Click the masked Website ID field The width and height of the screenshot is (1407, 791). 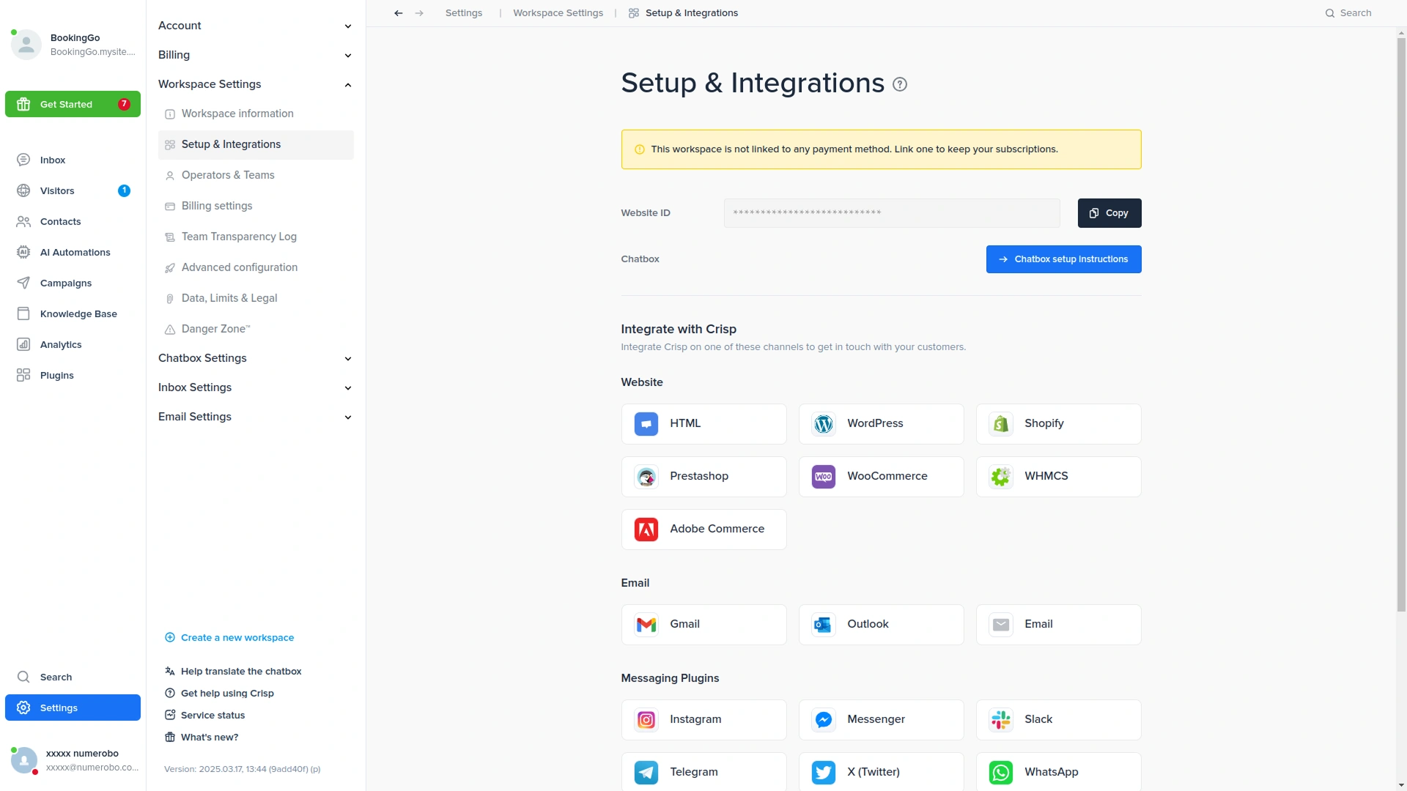891,213
